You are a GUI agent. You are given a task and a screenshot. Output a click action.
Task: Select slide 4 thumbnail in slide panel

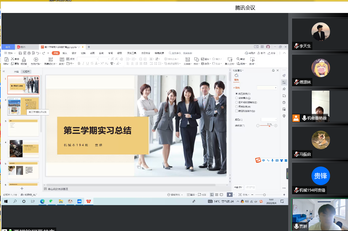pyautogui.click(x=23, y=149)
